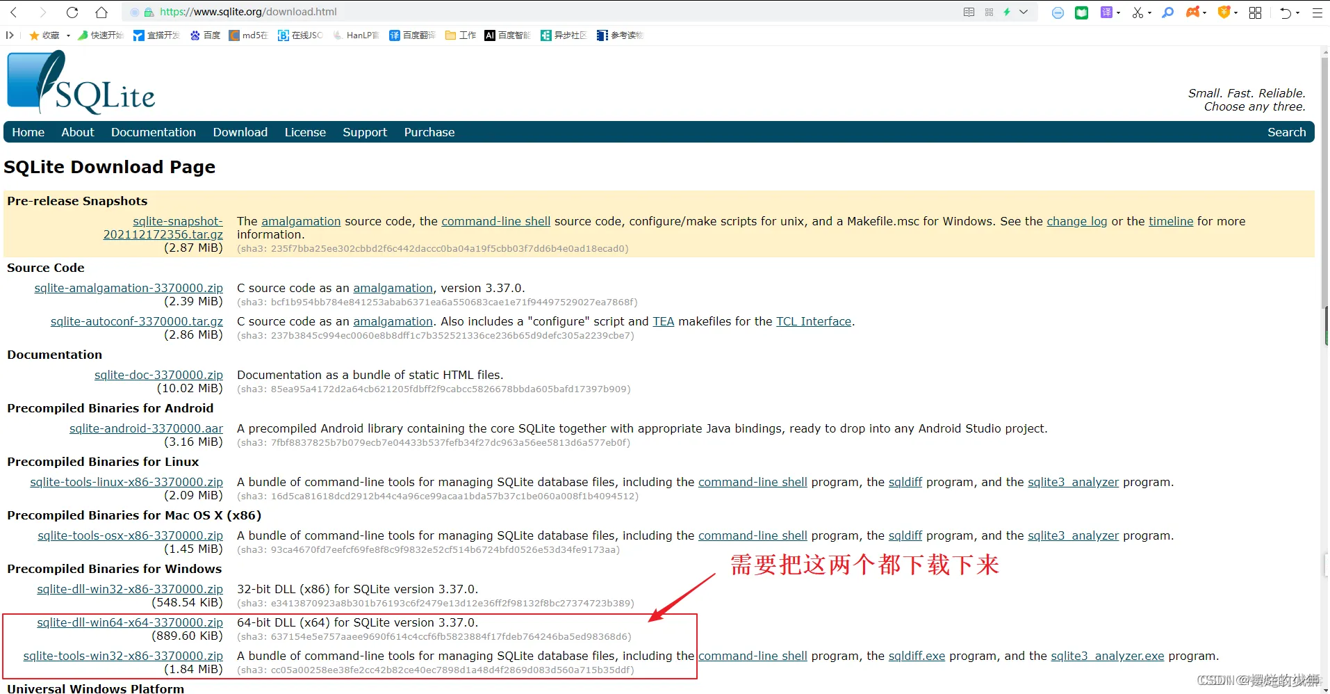Open reader mode book icon in address bar
This screenshot has width=1330, height=694.
tap(969, 12)
